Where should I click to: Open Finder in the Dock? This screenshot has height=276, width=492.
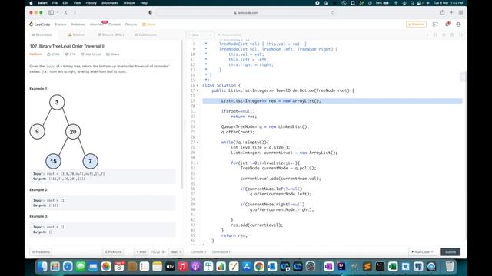tap(42, 266)
